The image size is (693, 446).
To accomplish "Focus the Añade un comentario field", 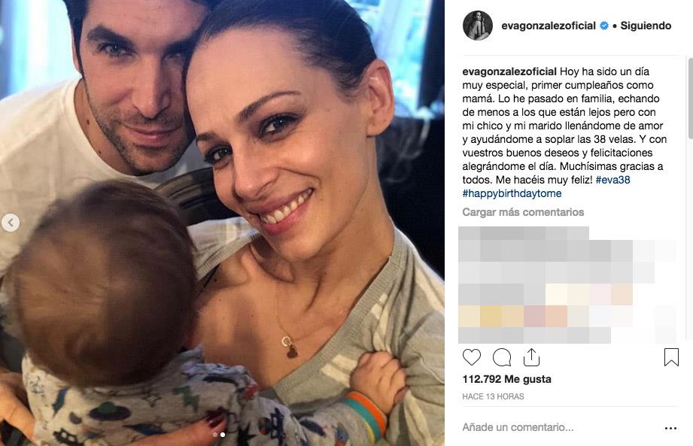I will pos(561,427).
